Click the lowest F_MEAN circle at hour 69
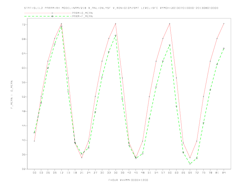 190,164
